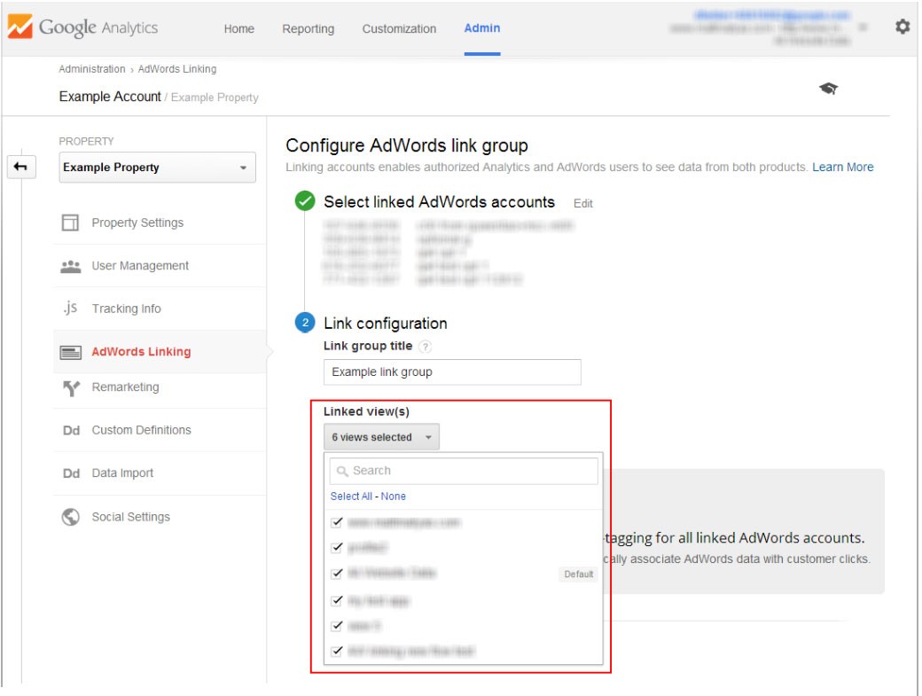Open Custom Definitions in sidebar
The image size is (922, 696).
(x=141, y=430)
